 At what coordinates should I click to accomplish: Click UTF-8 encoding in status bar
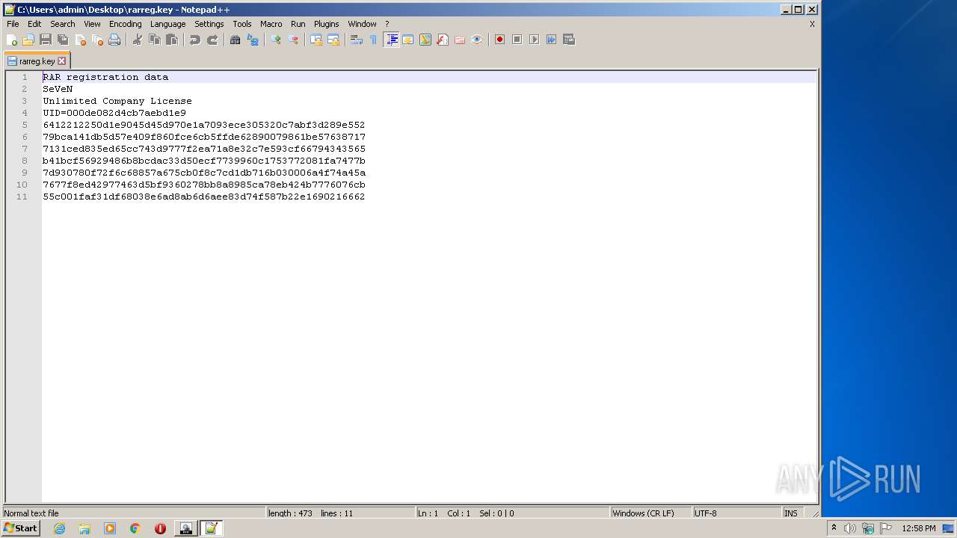[706, 513]
